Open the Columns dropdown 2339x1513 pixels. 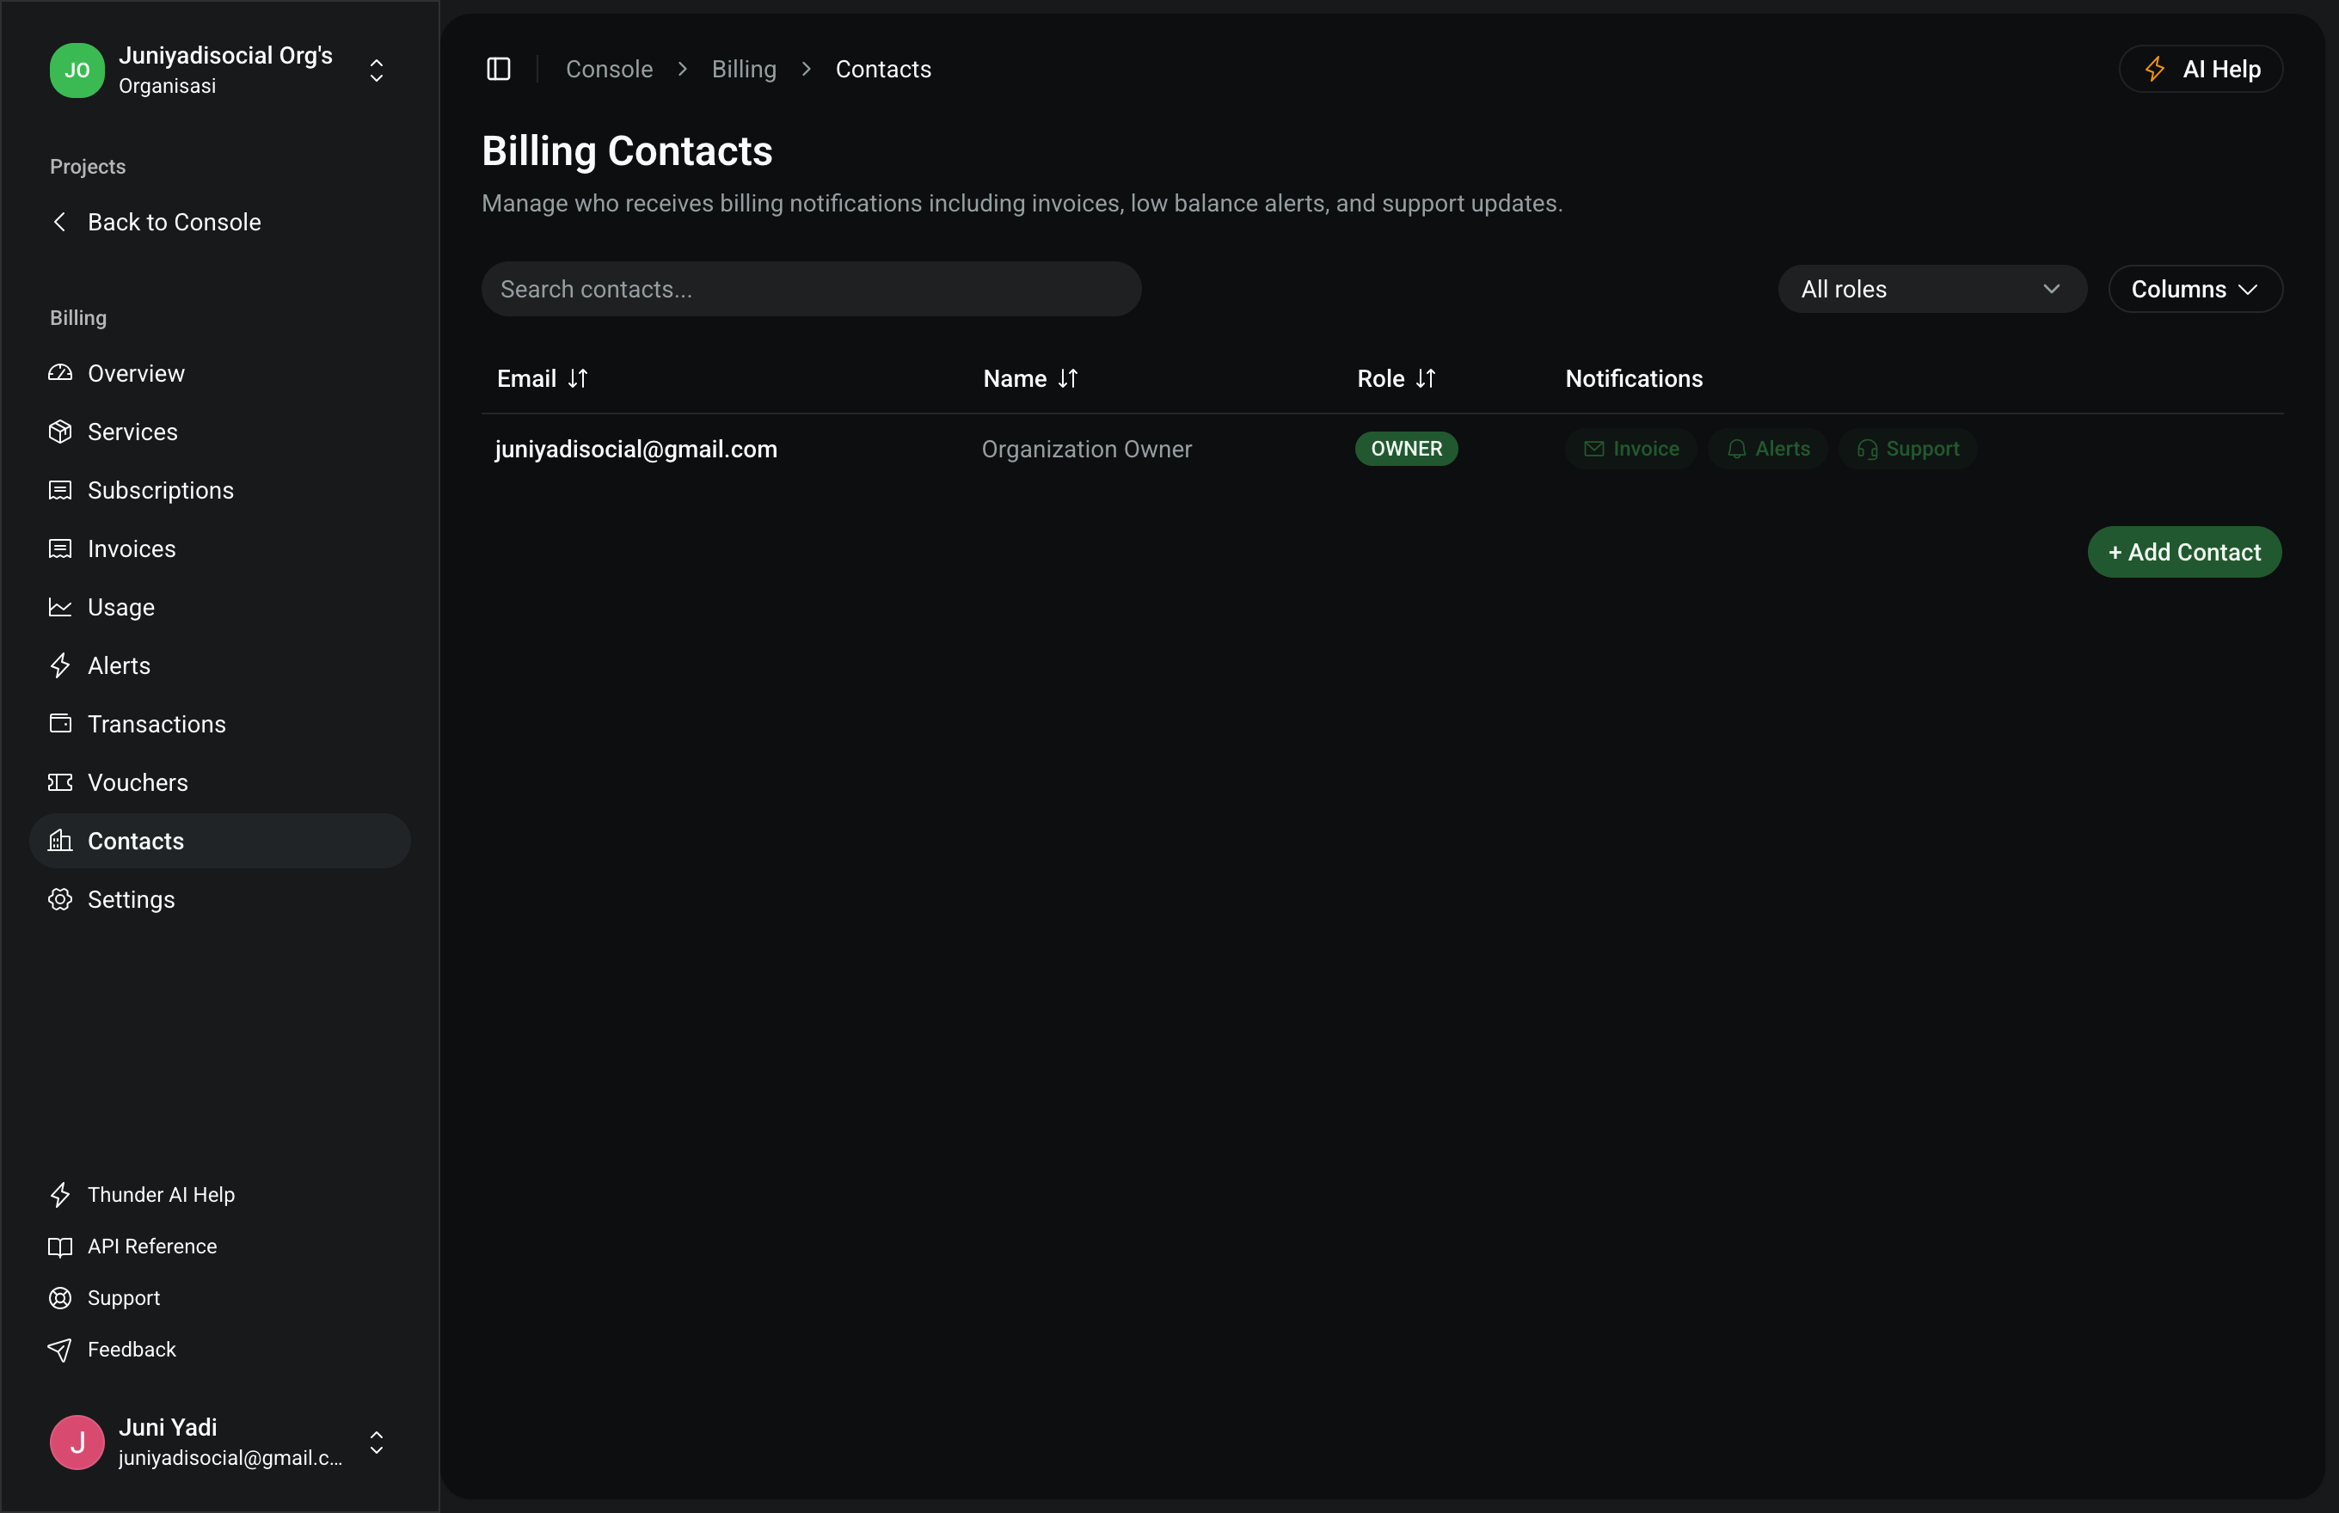click(2195, 289)
